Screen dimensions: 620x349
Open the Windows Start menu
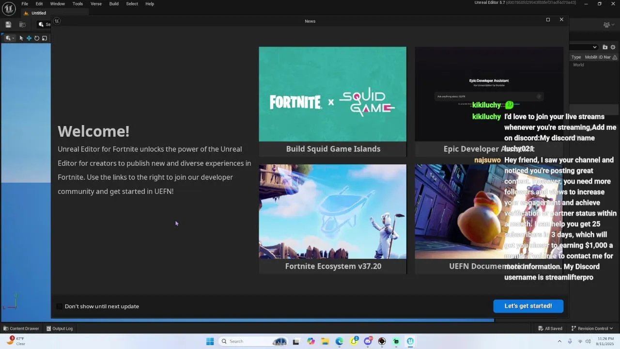(x=210, y=341)
